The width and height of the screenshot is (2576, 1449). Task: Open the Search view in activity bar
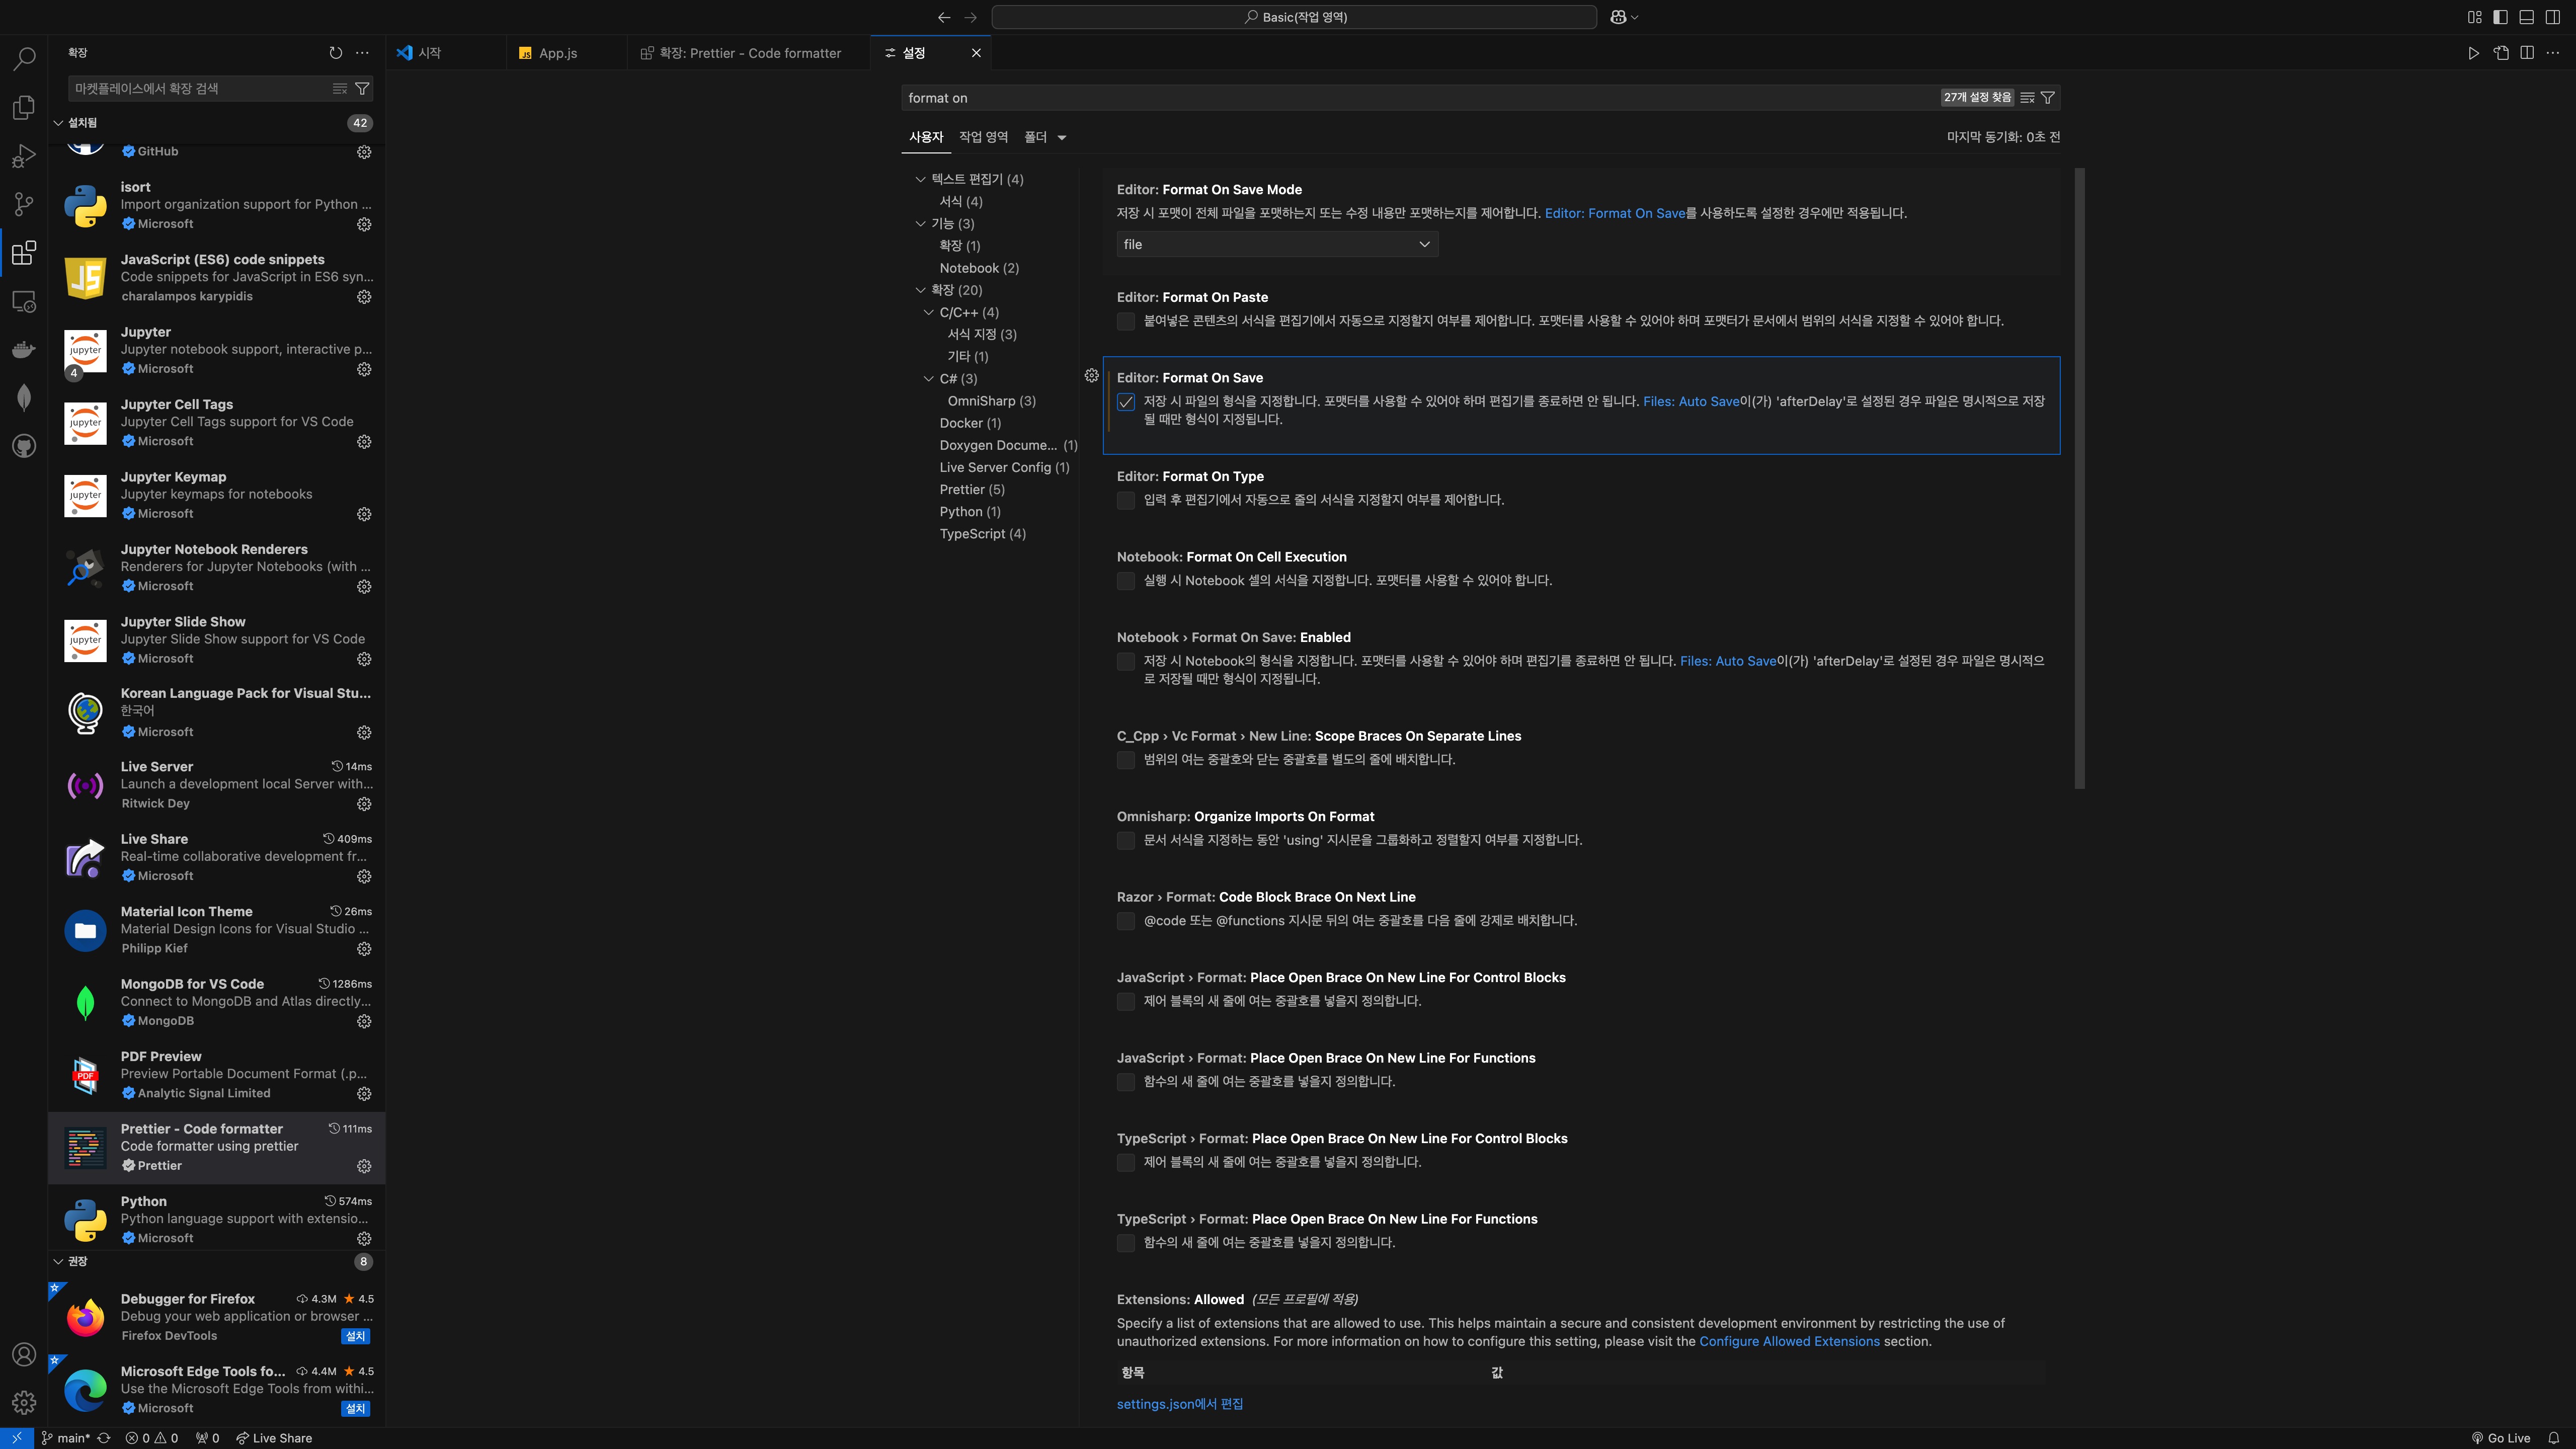(24, 59)
